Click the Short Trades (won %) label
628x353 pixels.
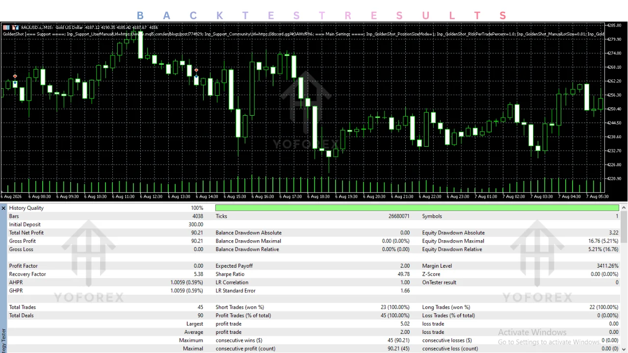(x=240, y=307)
